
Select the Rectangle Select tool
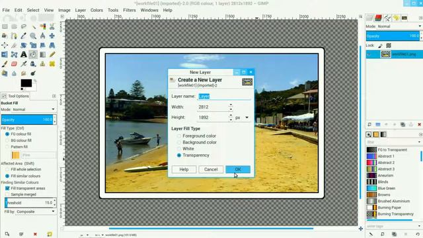coord(5,26)
